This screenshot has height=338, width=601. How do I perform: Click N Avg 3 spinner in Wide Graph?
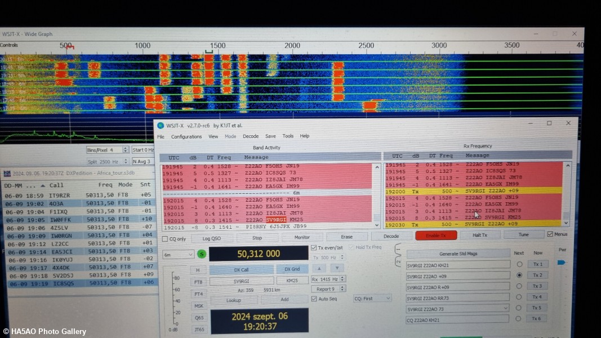[143, 162]
